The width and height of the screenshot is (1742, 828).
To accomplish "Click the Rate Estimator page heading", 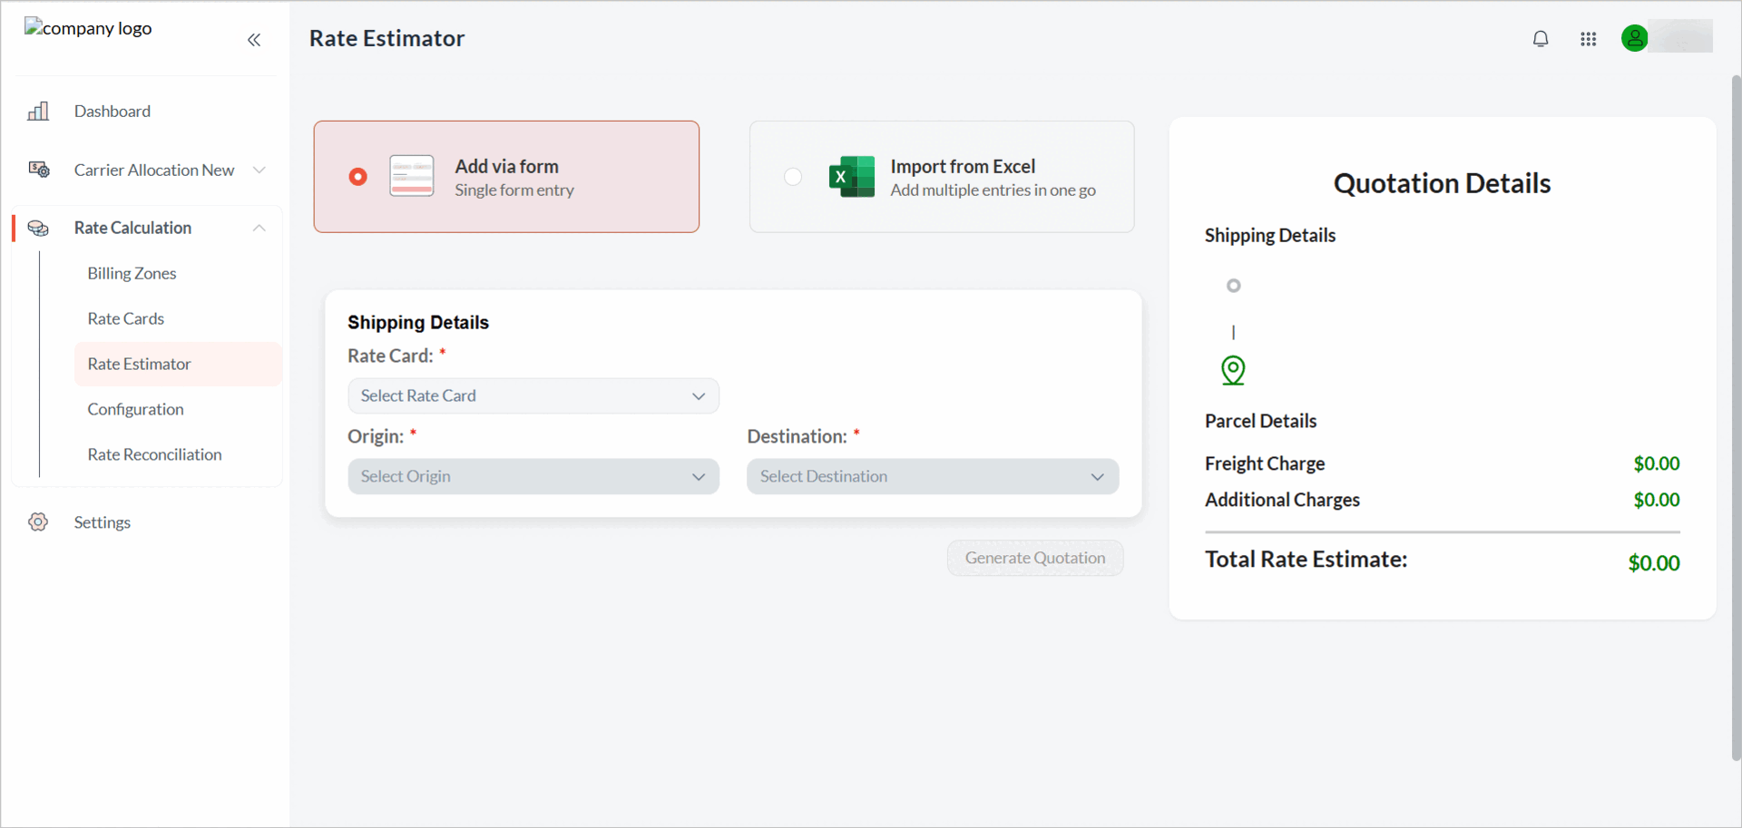I will [x=387, y=38].
